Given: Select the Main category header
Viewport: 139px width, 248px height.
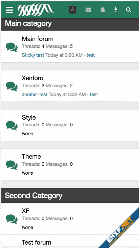Looking at the screenshot, I should (x=70, y=23).
